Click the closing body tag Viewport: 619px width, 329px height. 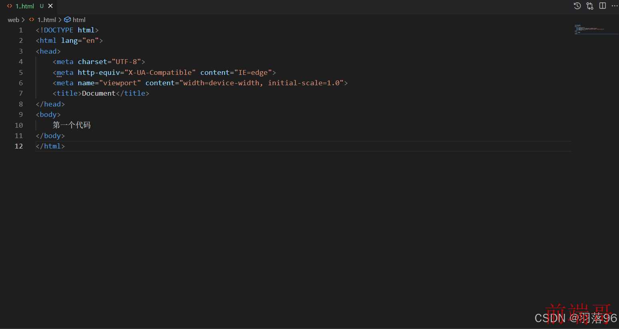pos(50,136)
